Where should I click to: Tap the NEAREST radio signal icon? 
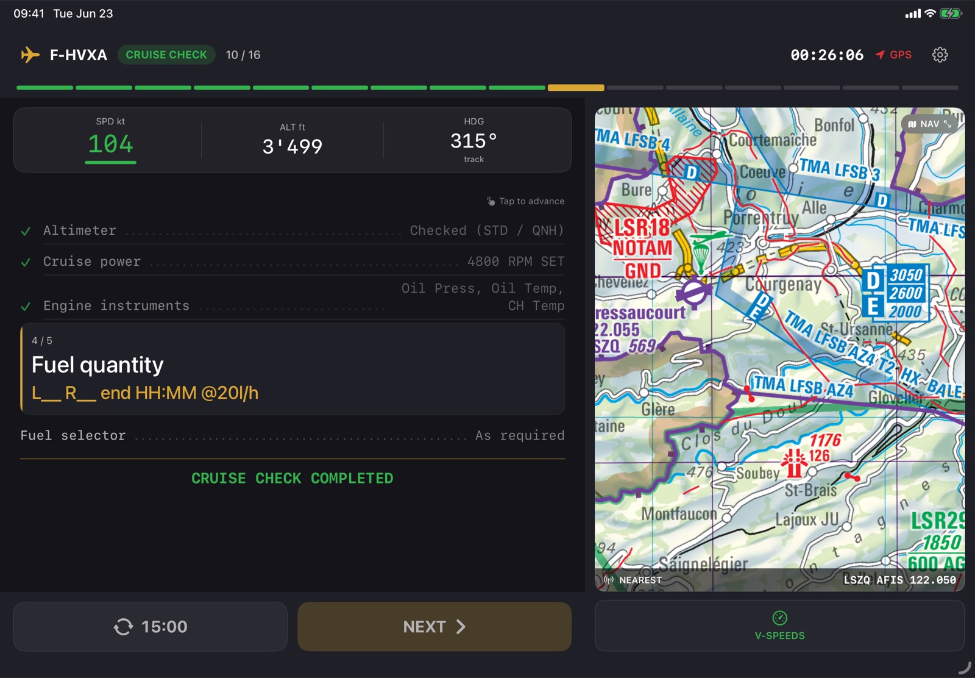click(x=609, y=580)
